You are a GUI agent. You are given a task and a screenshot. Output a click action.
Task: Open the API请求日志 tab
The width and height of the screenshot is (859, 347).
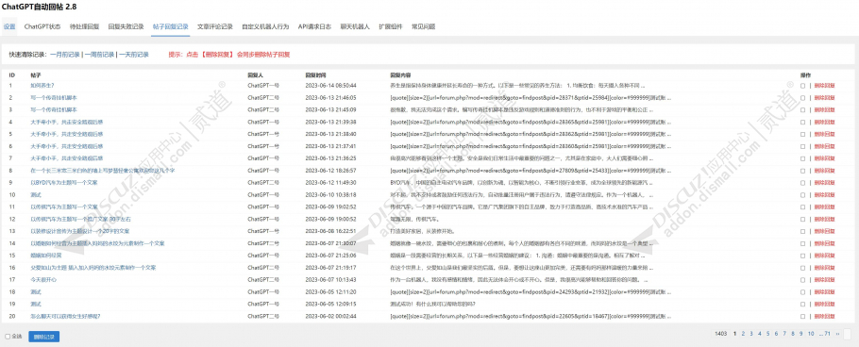[314, 26]
